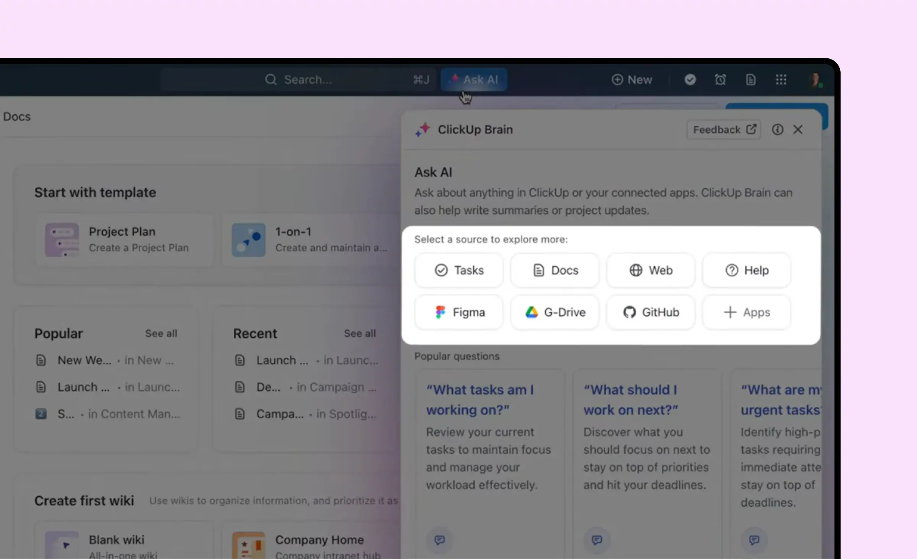The width and height of the screenshot is (917, 559).
Task: Choose the Project Plan template
Action: (124, 240)
